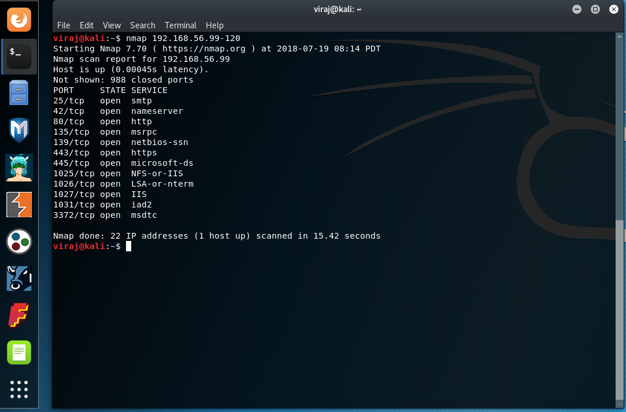
Task: Click the 'PORT STATE SERVICE' header line
Action: (x=110, y=90)
